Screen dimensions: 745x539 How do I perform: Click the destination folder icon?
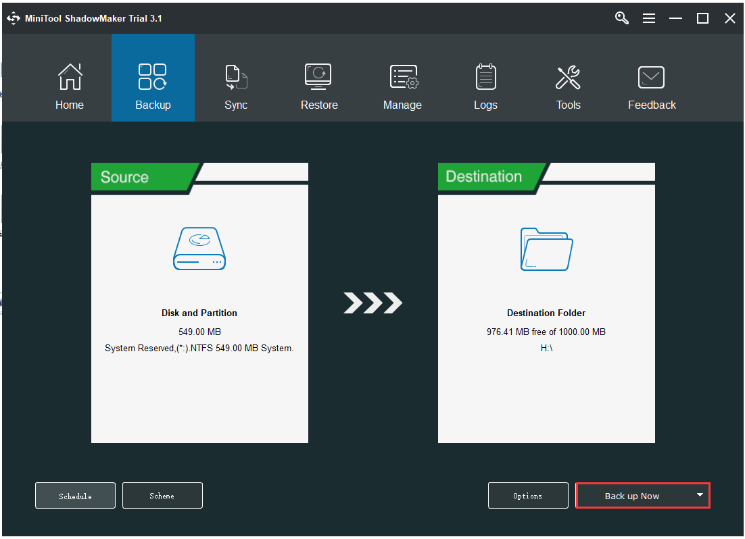[x=546, y=249]
